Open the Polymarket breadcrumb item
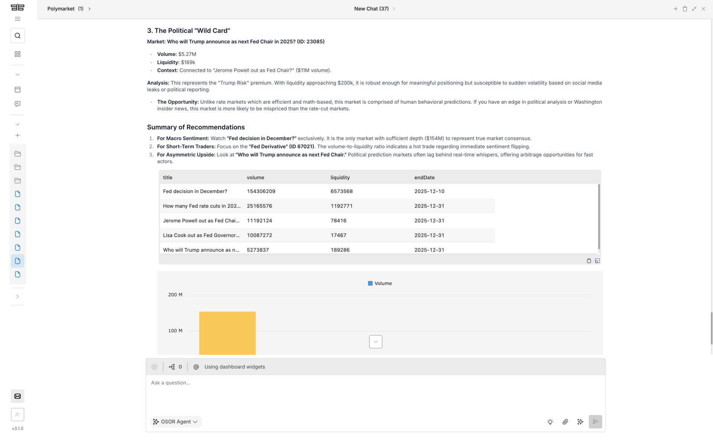 [61, 9]
